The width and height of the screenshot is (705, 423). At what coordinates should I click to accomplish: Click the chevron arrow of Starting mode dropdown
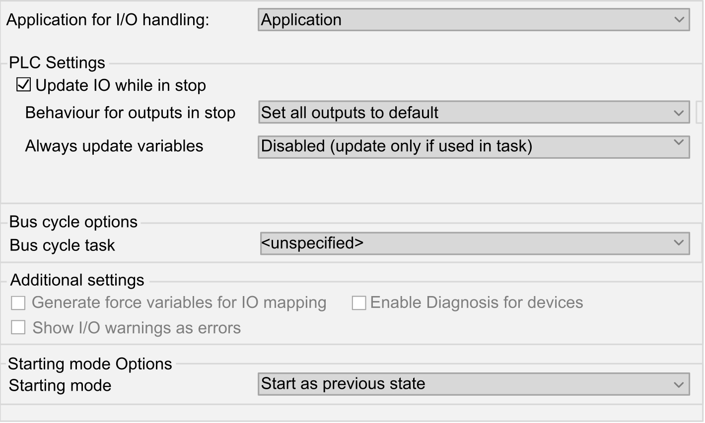coord(679,384)
